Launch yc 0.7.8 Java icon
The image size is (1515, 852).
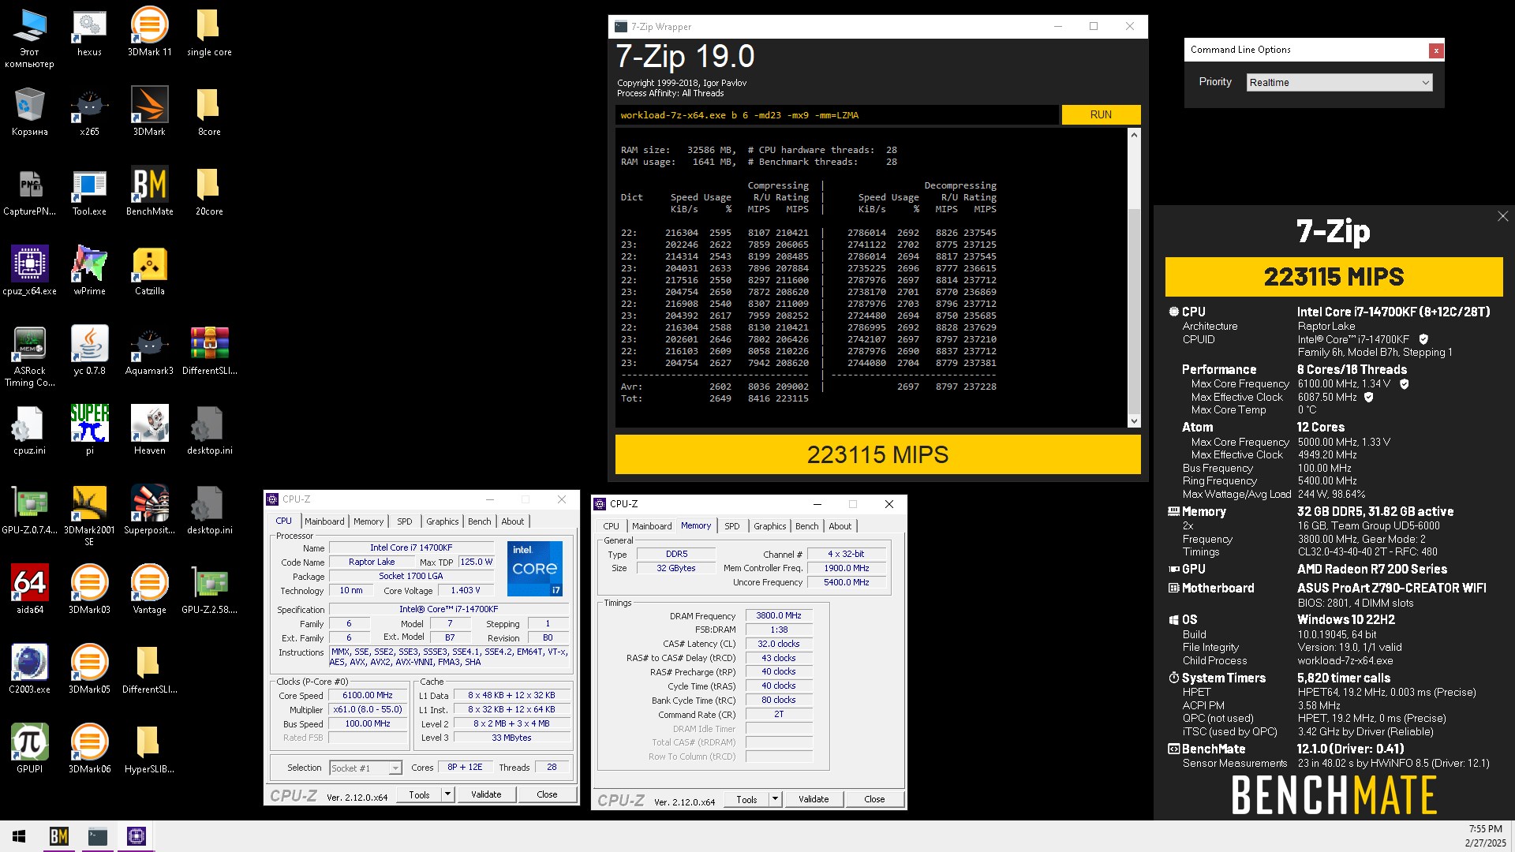[x=89, y=351]
